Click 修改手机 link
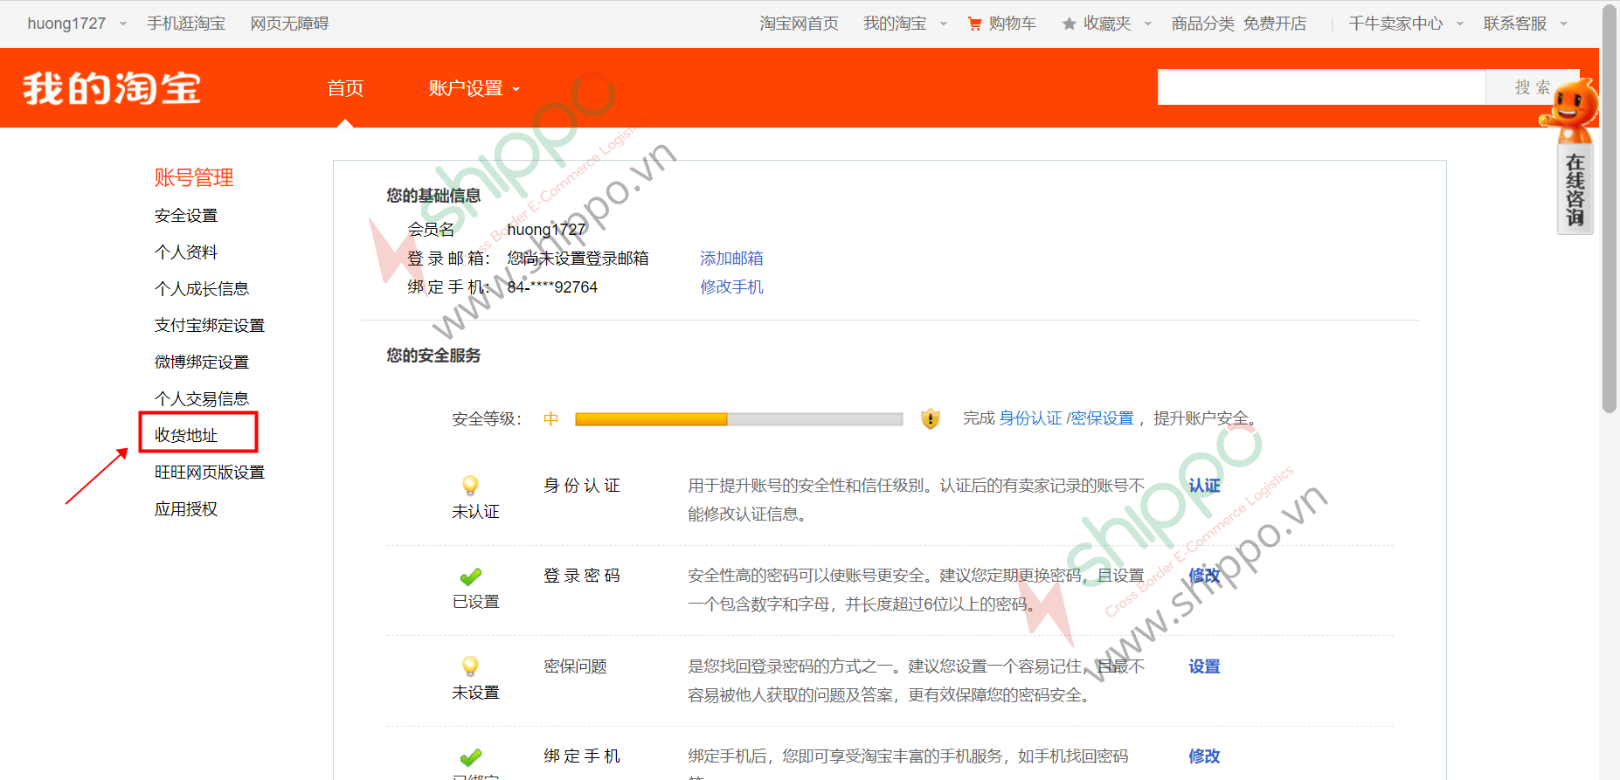 click(731, 287)
